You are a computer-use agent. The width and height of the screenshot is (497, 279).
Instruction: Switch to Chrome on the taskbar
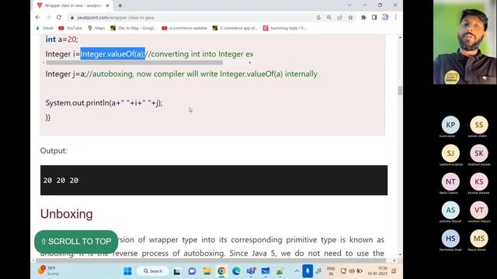point(221,271)
